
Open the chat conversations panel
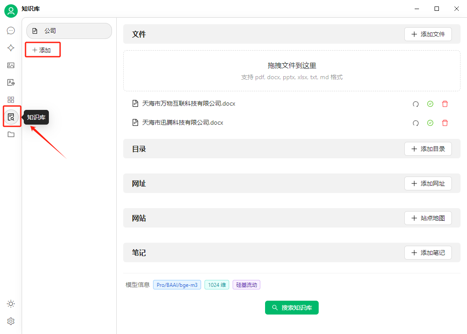pyautogui.click(x=11, y=30)
